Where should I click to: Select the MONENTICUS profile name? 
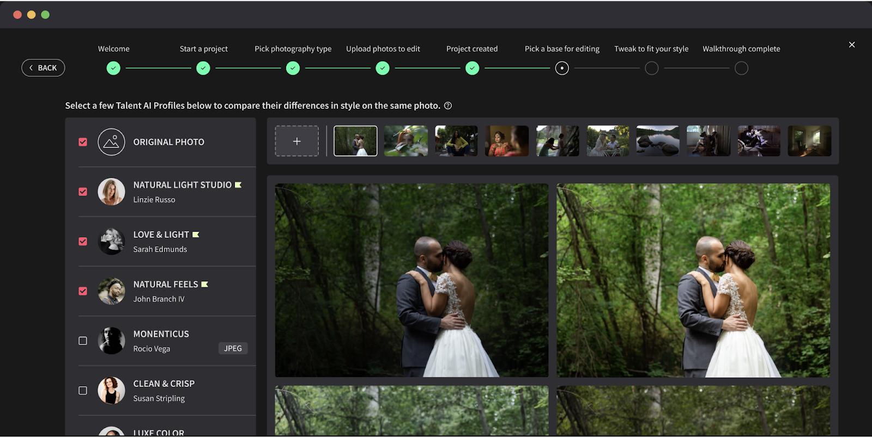pos(161,334)
